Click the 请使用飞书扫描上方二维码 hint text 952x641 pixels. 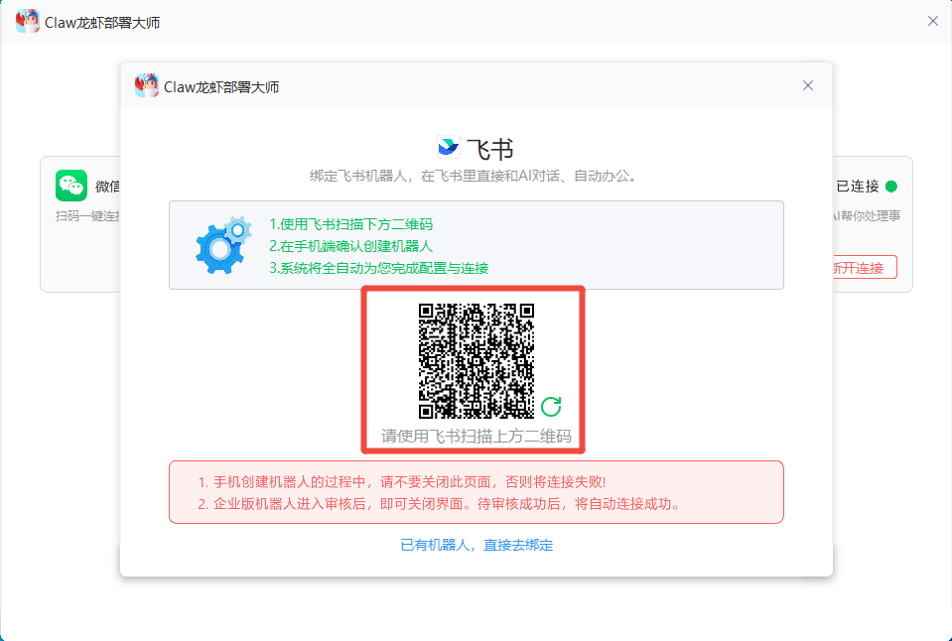(x=476, y=435)
